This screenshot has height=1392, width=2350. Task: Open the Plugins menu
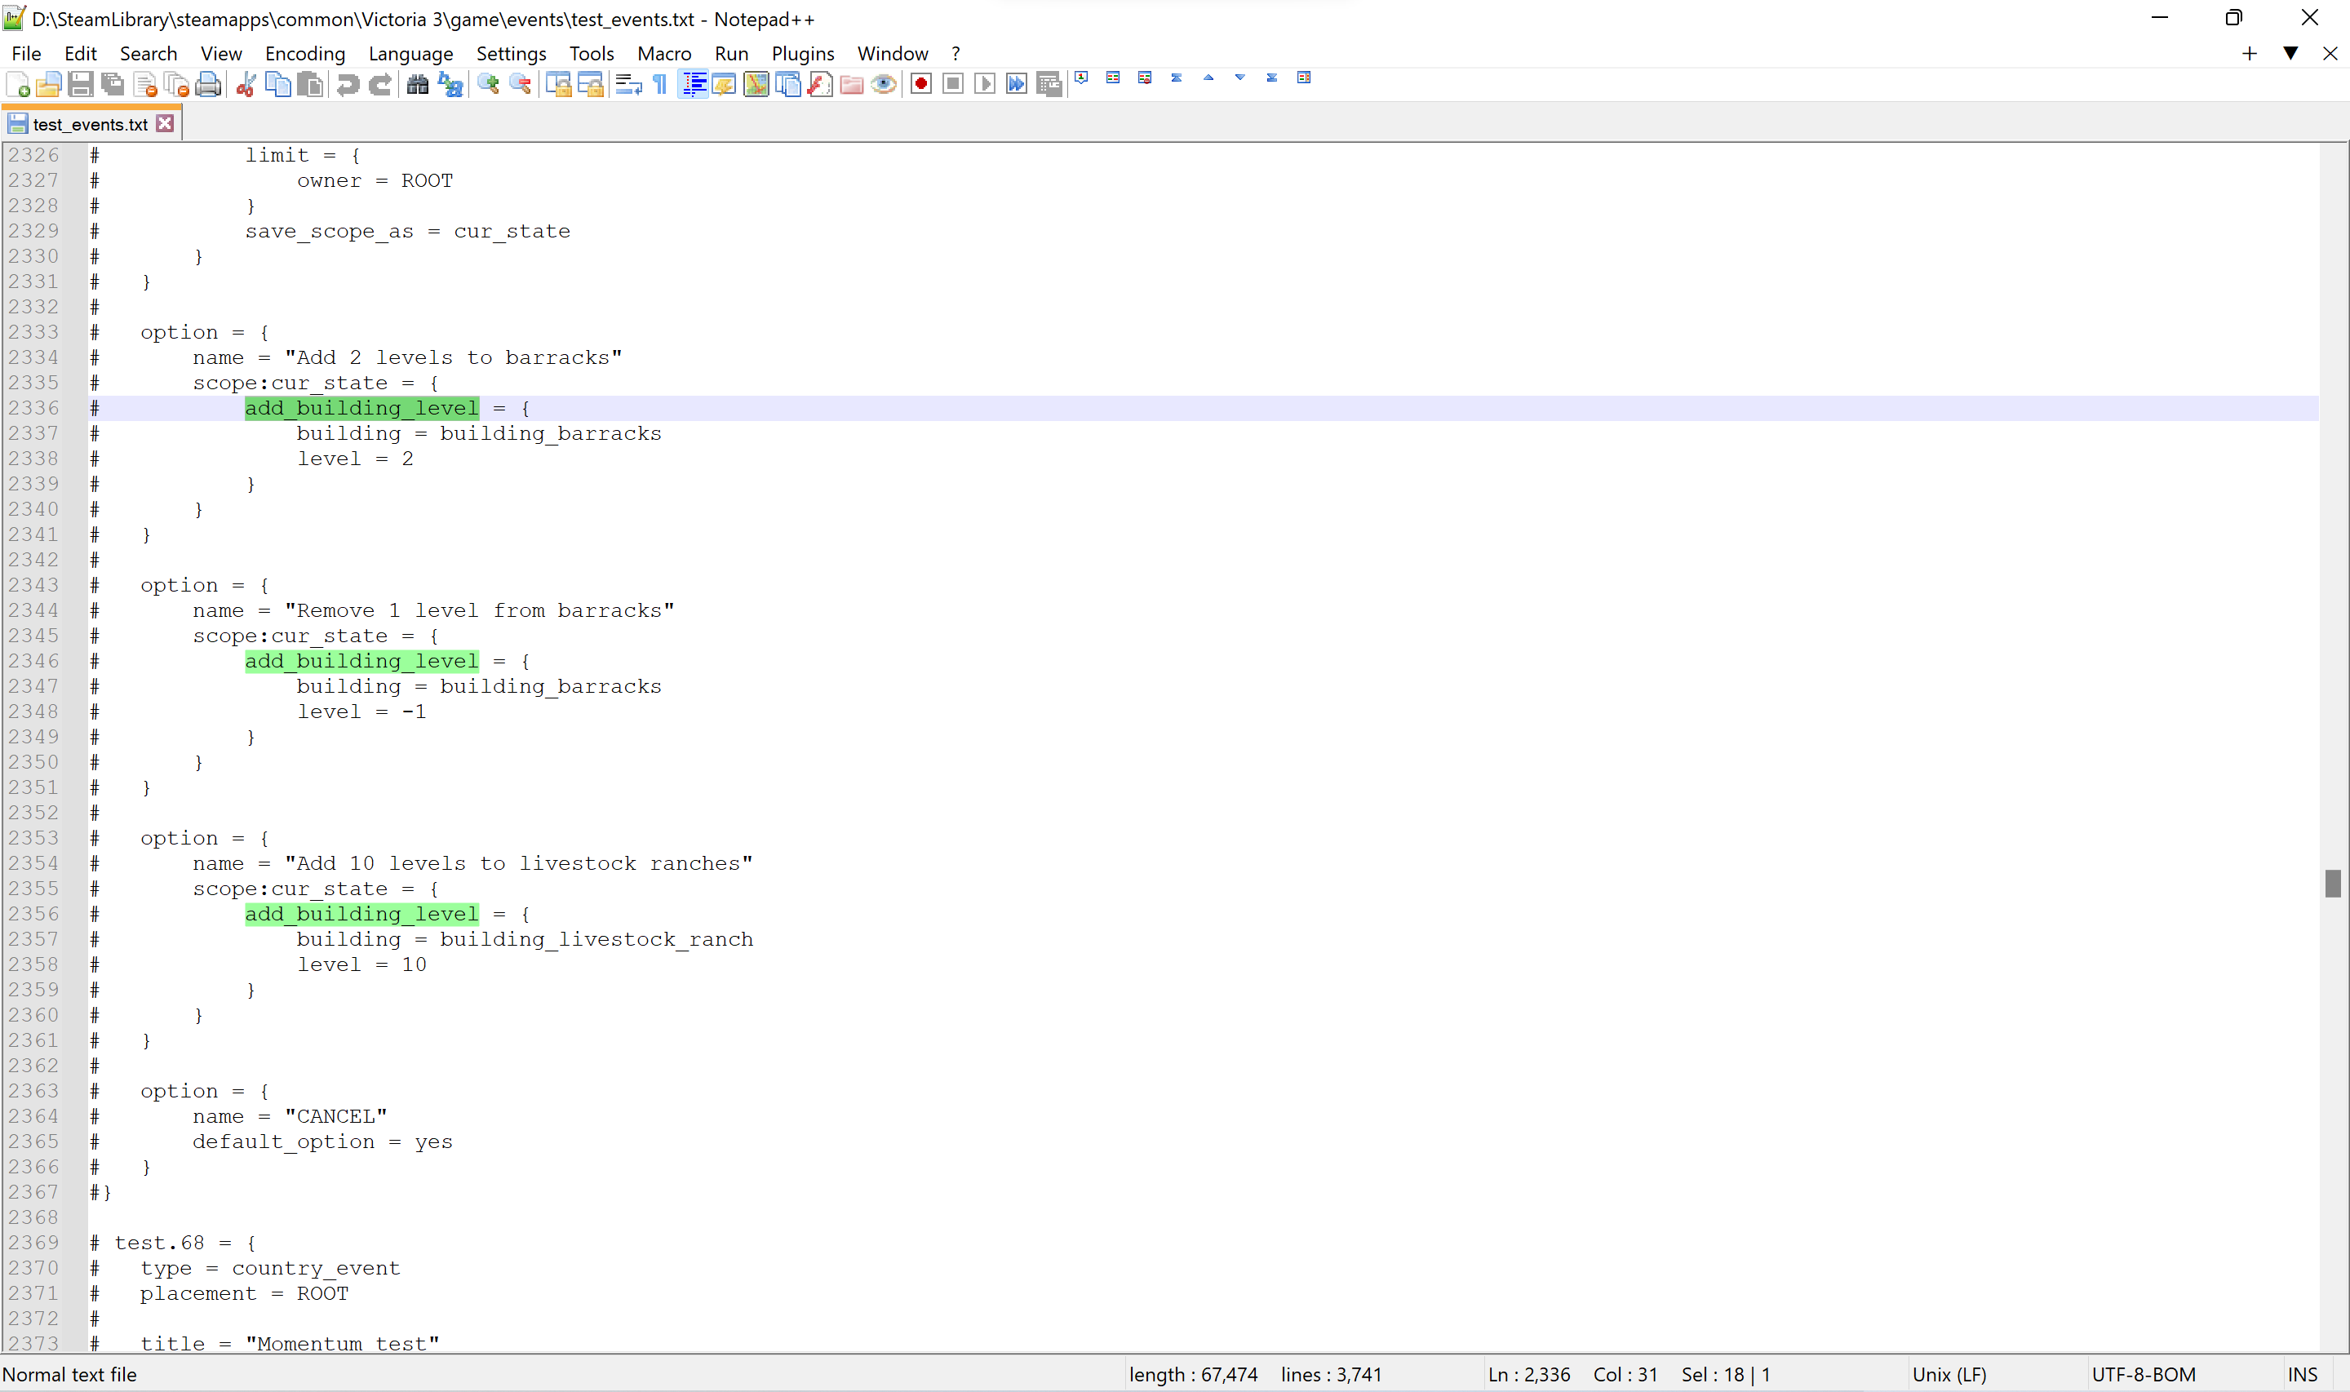[803, 54]
